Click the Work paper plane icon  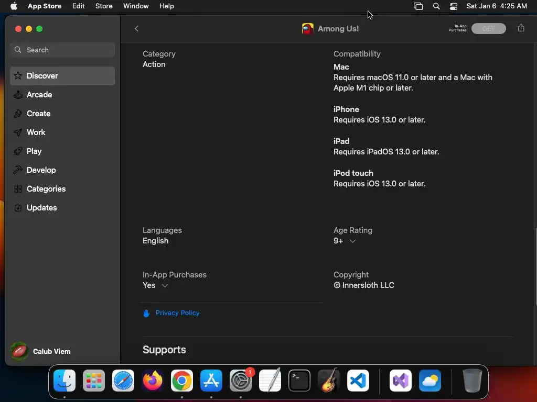[x=18, y=132]
